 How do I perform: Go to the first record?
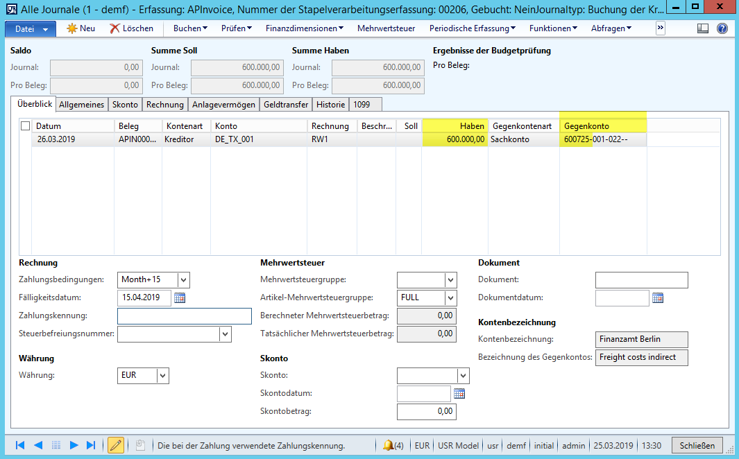click(x=20, y=445)
